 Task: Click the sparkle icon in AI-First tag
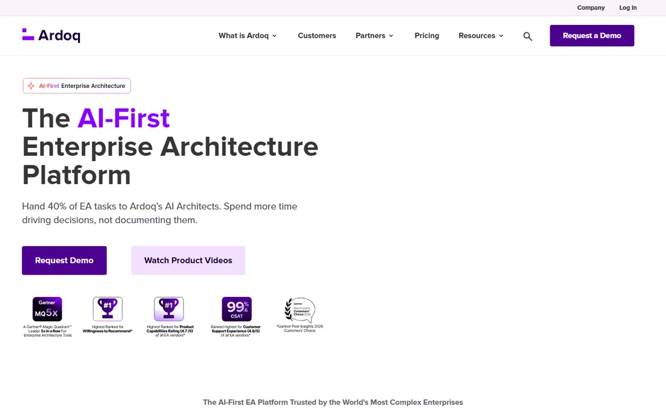point(31,86)
